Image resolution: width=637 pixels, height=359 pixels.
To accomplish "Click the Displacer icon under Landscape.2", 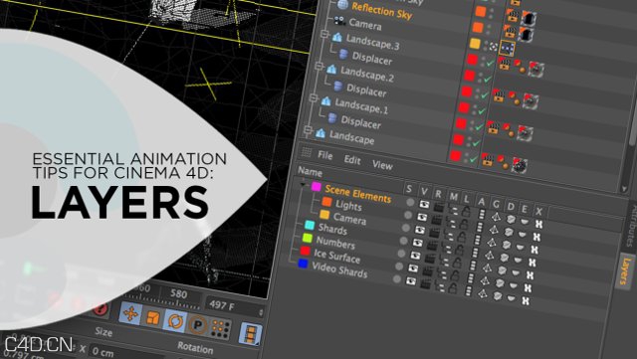I will tap(337, 87).
